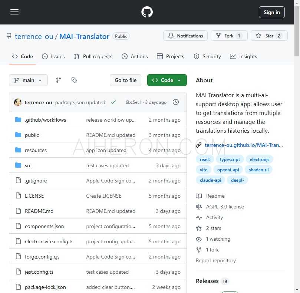Open the resources folder
The width and height of the screenshot is (300, 293).
click(36, 151)
